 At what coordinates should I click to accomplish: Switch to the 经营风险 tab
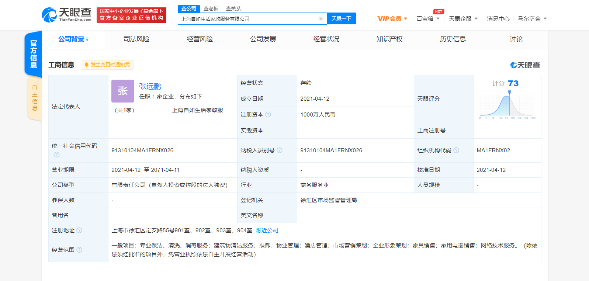coord(200,39)
